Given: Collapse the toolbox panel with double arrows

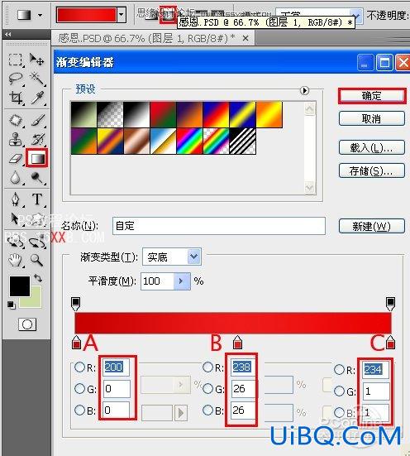Looking at the screenshot, I should click(x=8, y=34).
